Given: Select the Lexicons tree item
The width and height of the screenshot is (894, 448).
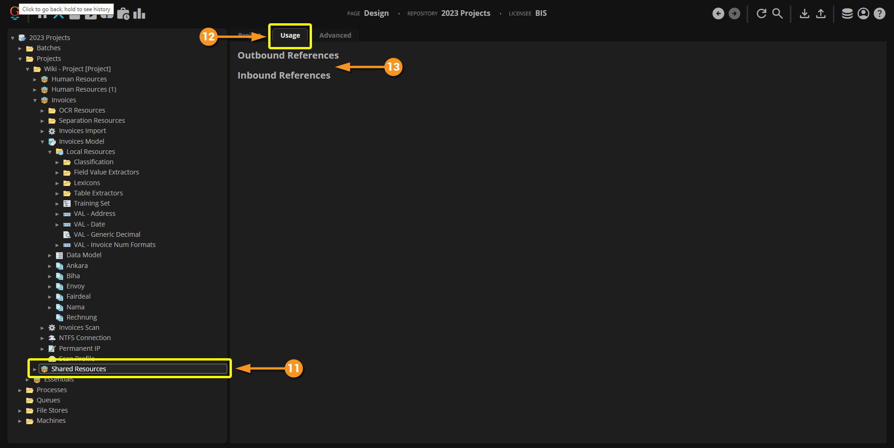Looking at the screenshot, I should 87,183.
